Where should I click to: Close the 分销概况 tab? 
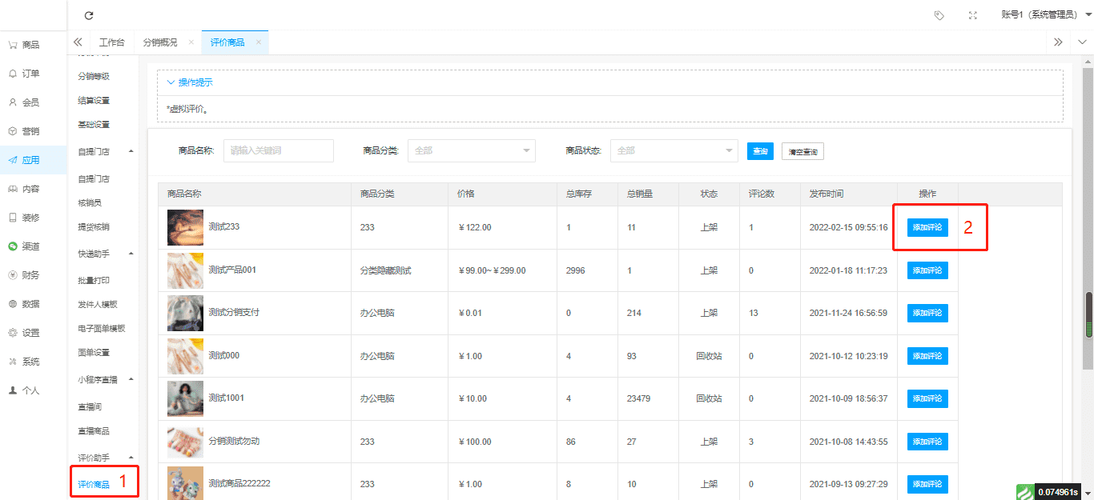point(191,42)
